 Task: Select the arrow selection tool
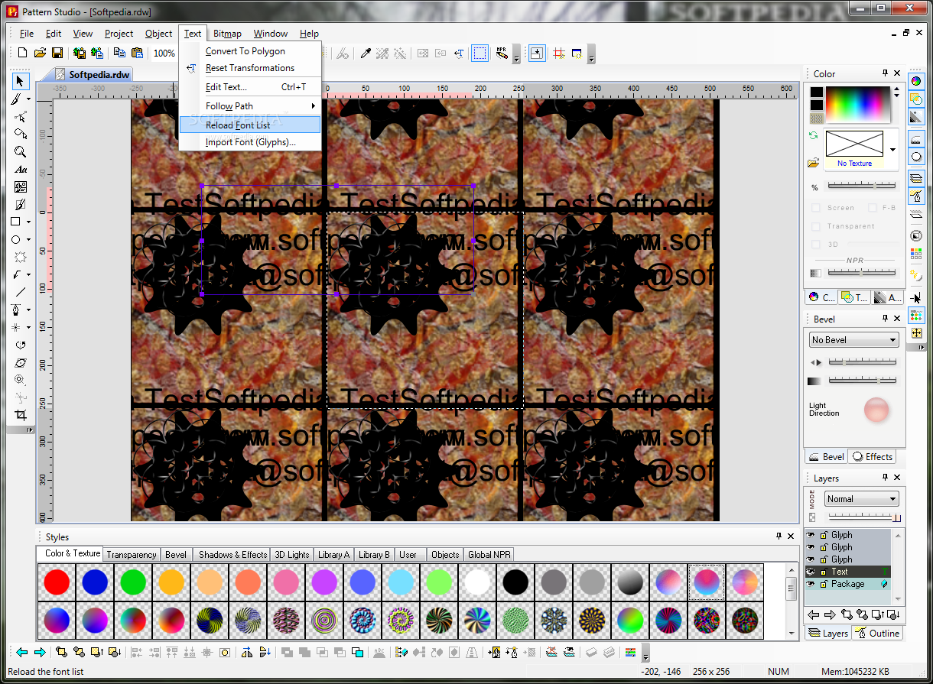(x=21, y=81)
